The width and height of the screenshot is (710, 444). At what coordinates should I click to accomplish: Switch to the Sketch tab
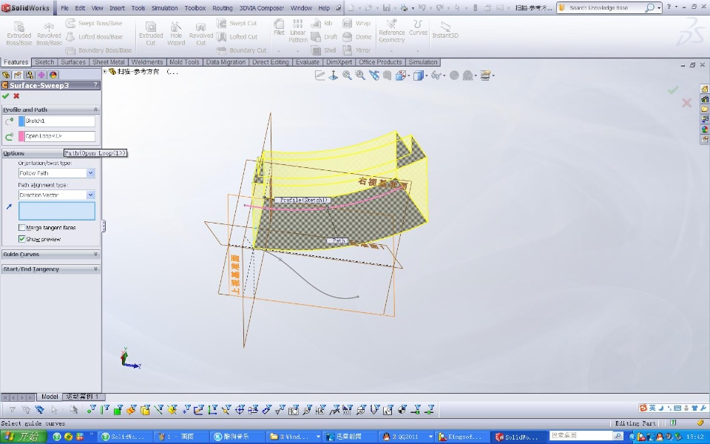(x=44, y=62)
